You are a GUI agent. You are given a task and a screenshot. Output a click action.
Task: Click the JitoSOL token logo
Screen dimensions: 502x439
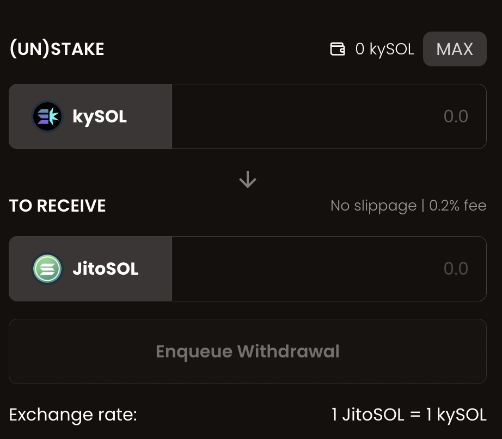coord(47,269)
